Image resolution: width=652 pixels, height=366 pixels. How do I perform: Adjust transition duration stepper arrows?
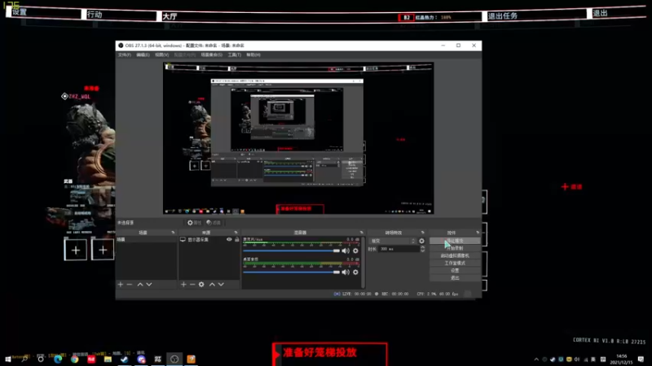(x=422, y=249)
